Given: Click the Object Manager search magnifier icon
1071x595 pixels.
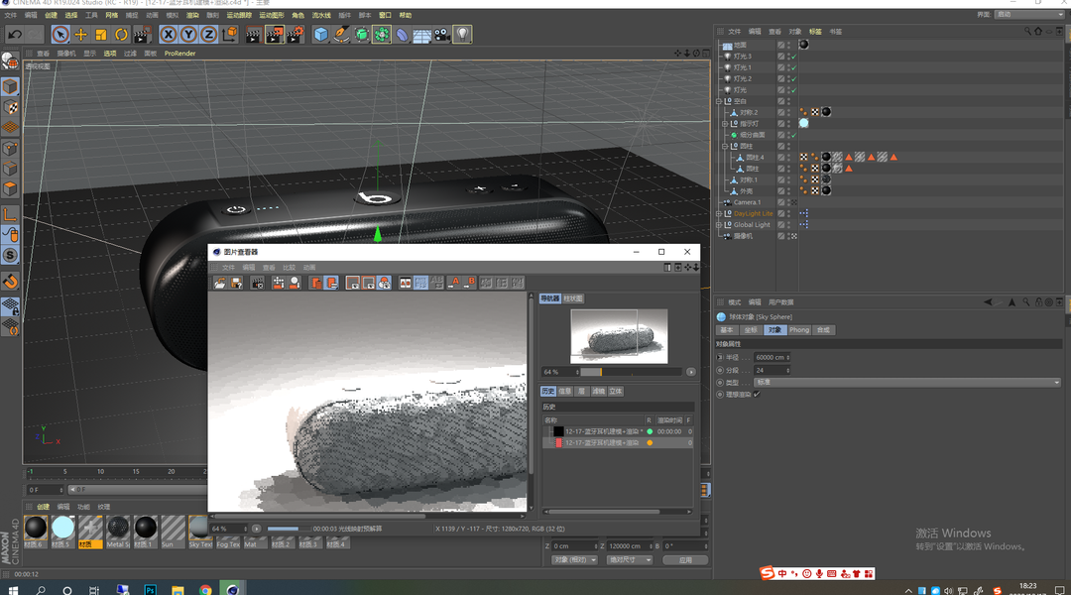Looking at the screenshot, I should coord(1027,32).
